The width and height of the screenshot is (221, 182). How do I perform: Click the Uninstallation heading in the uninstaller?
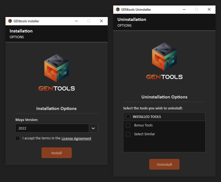tap(132, 19)
